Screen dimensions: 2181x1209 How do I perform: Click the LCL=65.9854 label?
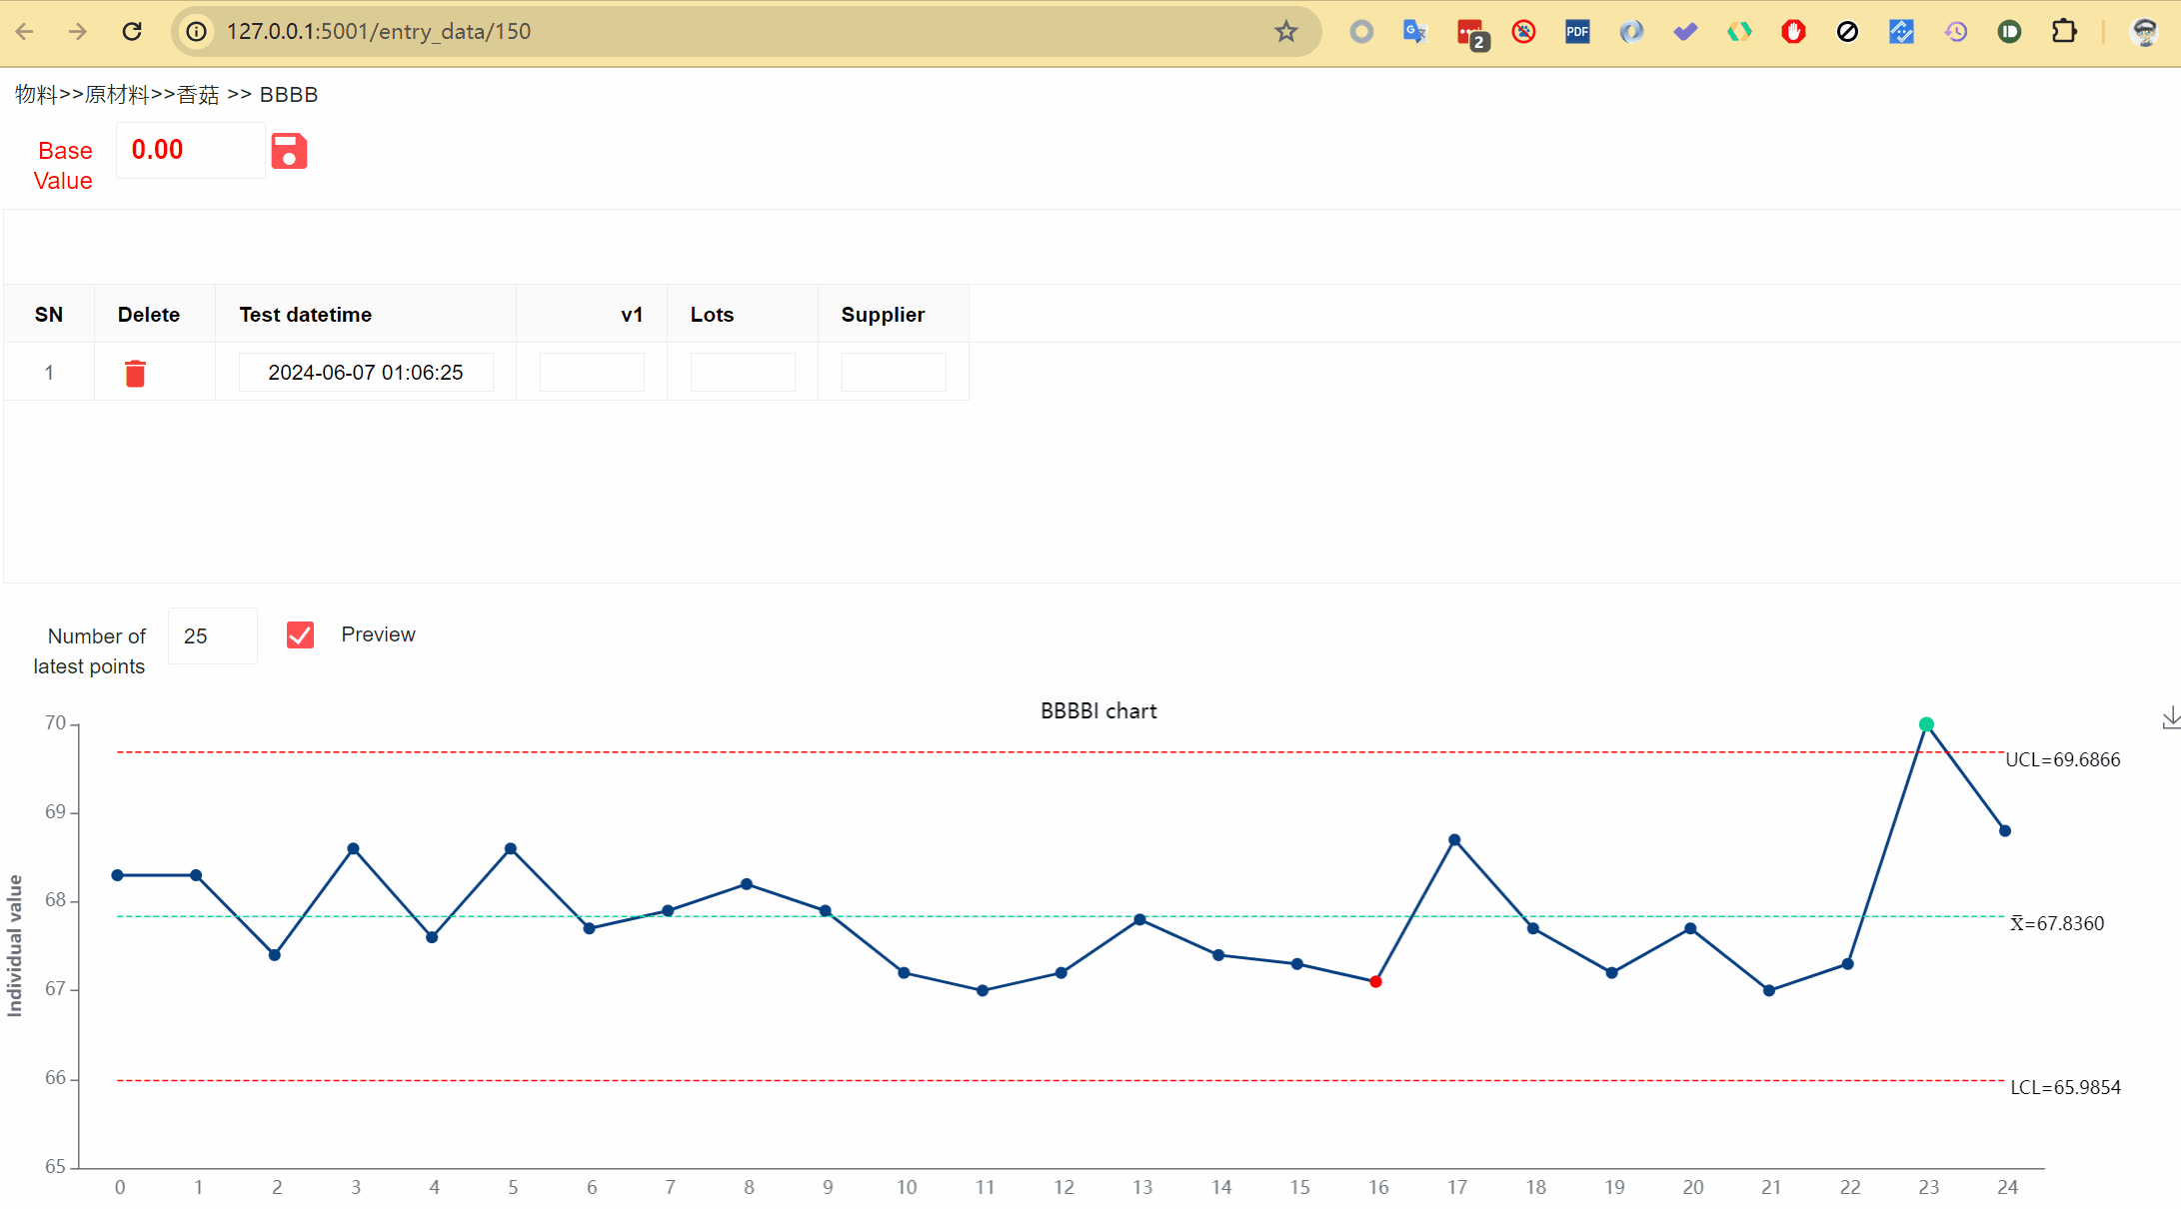pos(2065,1088)
